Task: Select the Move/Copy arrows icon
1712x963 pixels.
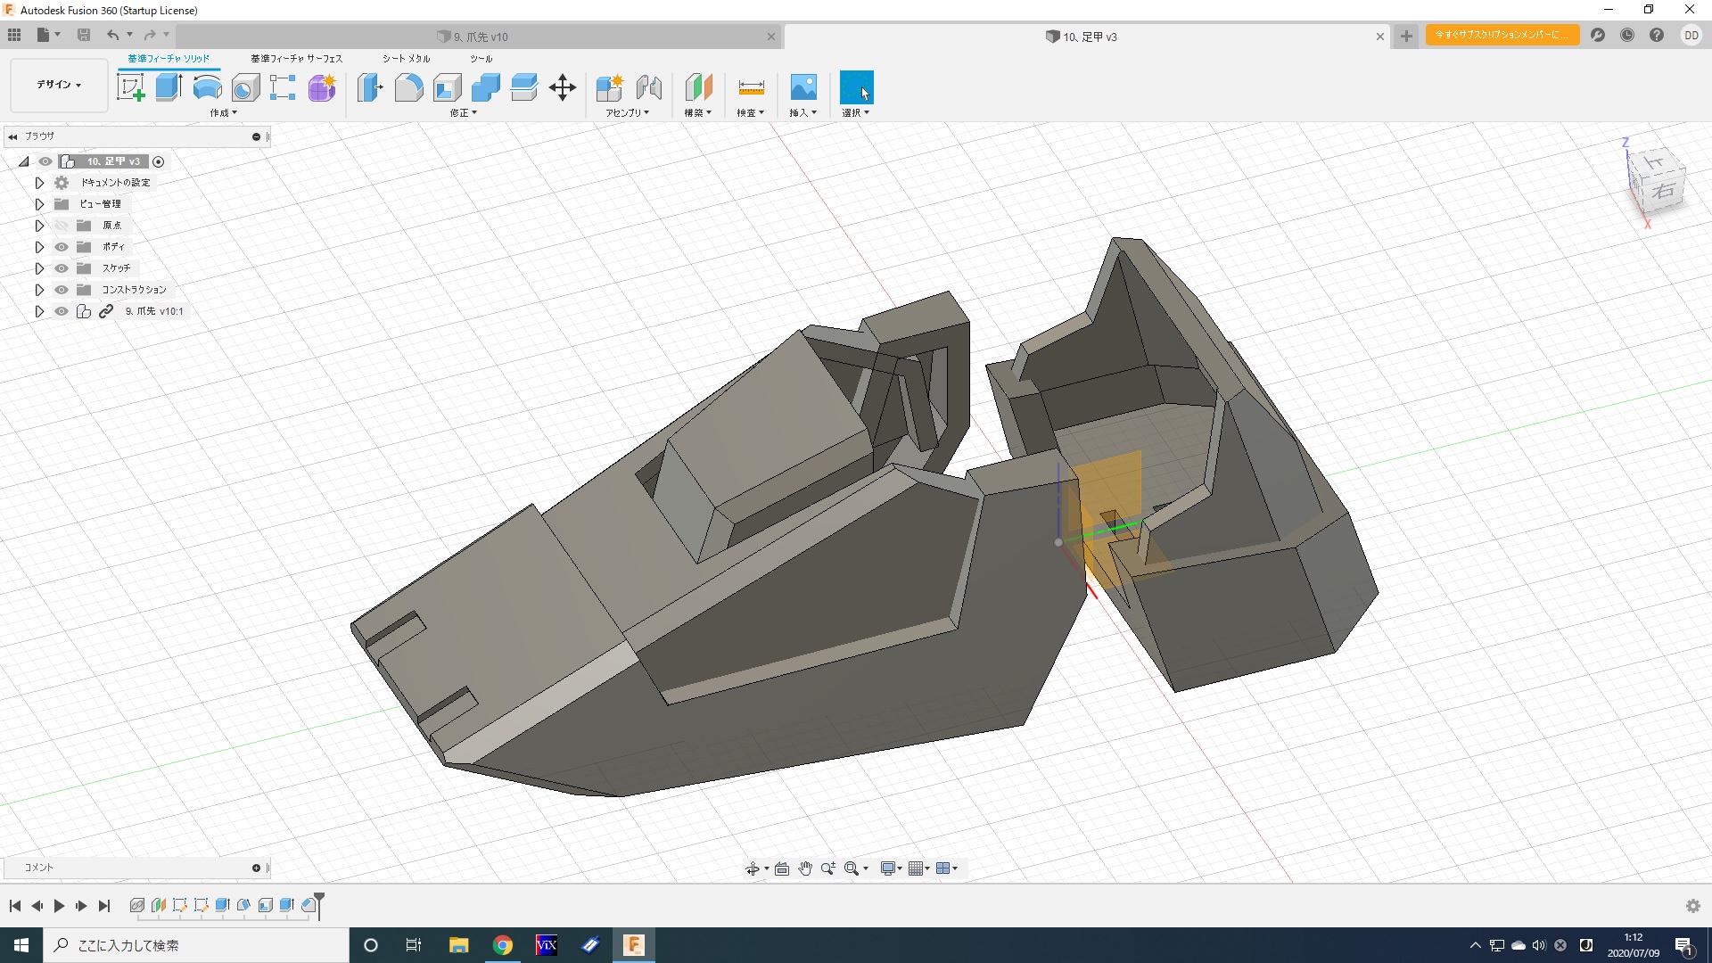Action: pos(563,87)
